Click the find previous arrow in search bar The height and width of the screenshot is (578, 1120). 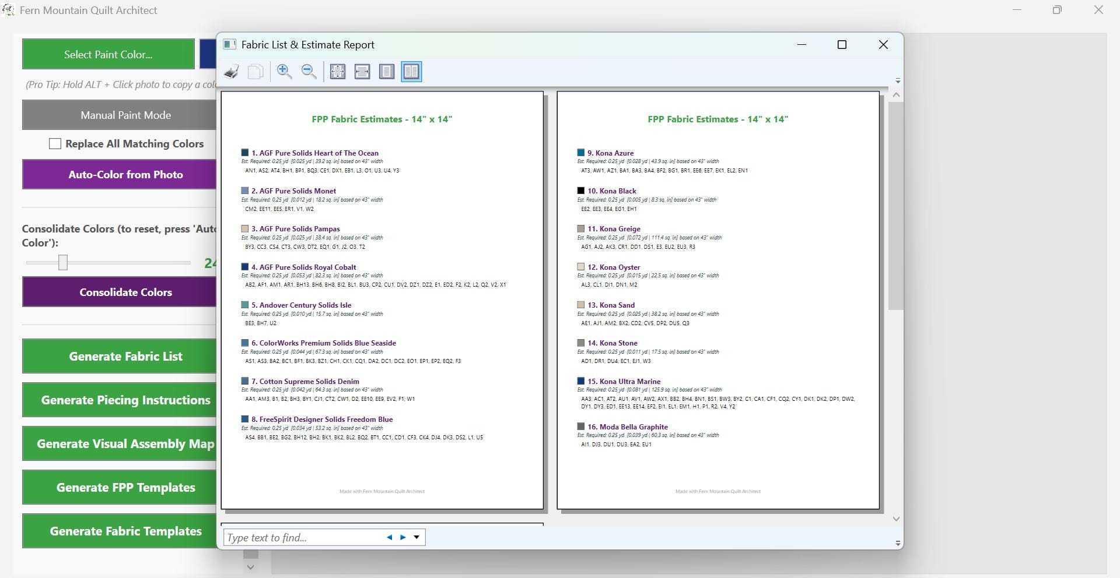point(389,537)
